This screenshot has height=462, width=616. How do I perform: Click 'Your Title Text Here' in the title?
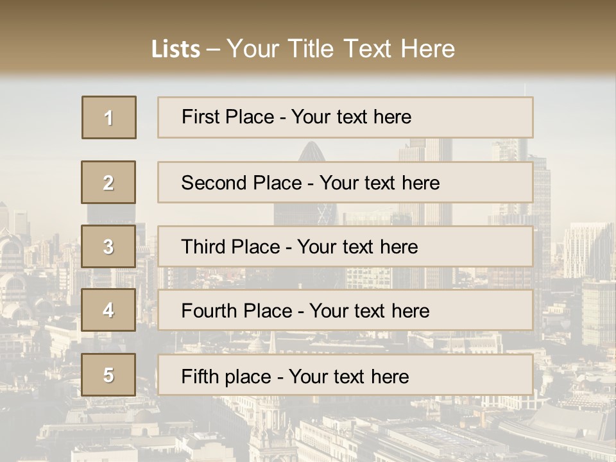pyautogui.click(x=341, y=49)
